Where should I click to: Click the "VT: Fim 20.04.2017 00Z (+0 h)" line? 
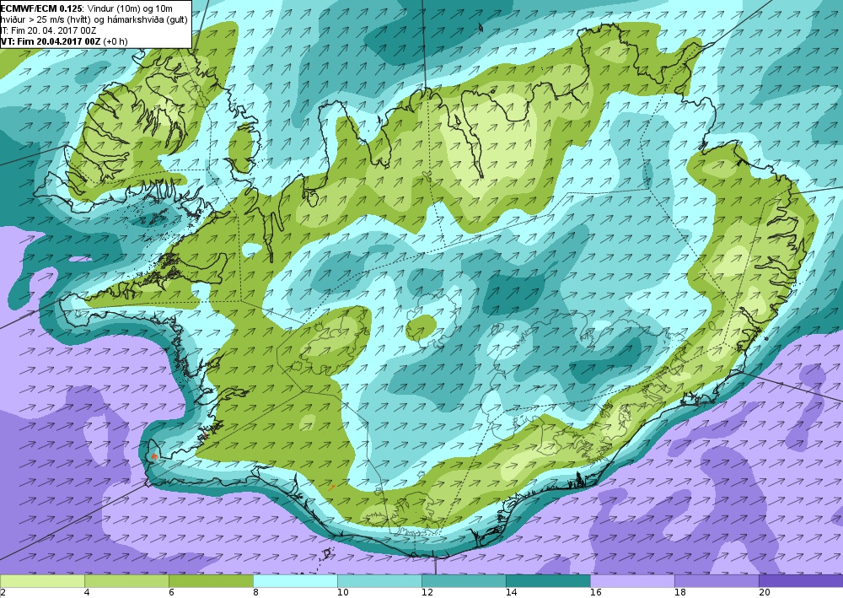(x=65, y=40)
